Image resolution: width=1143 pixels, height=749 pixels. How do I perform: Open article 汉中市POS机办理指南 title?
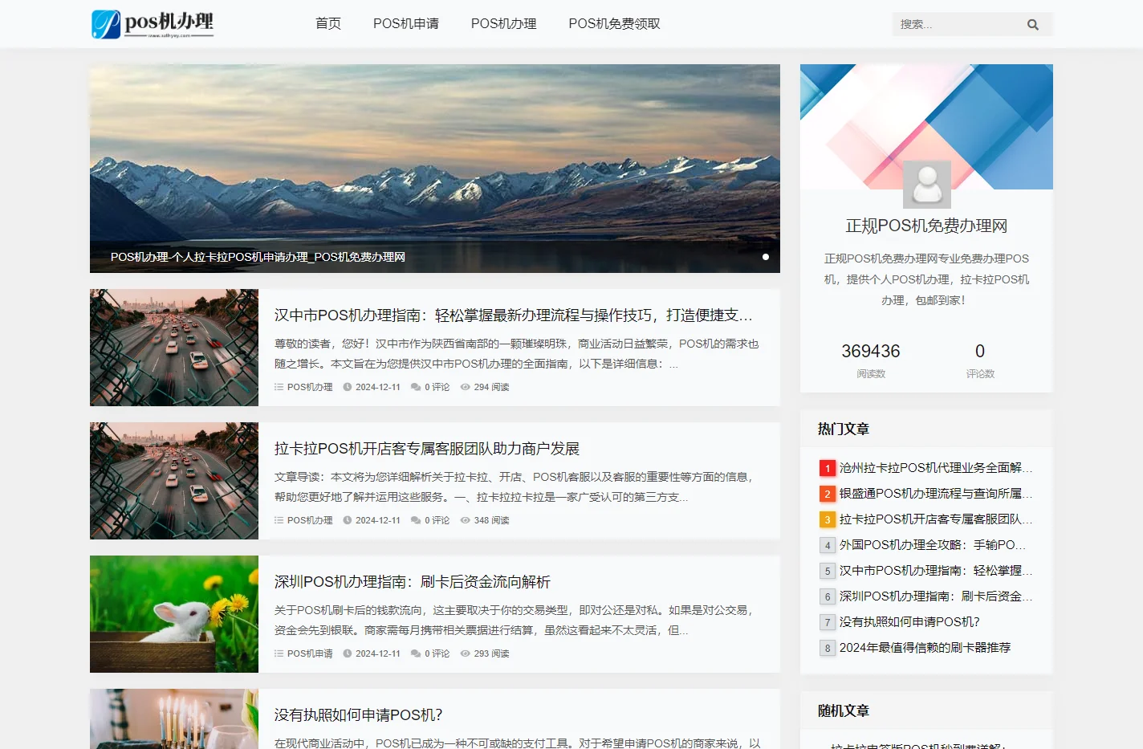tap(514, 315)
